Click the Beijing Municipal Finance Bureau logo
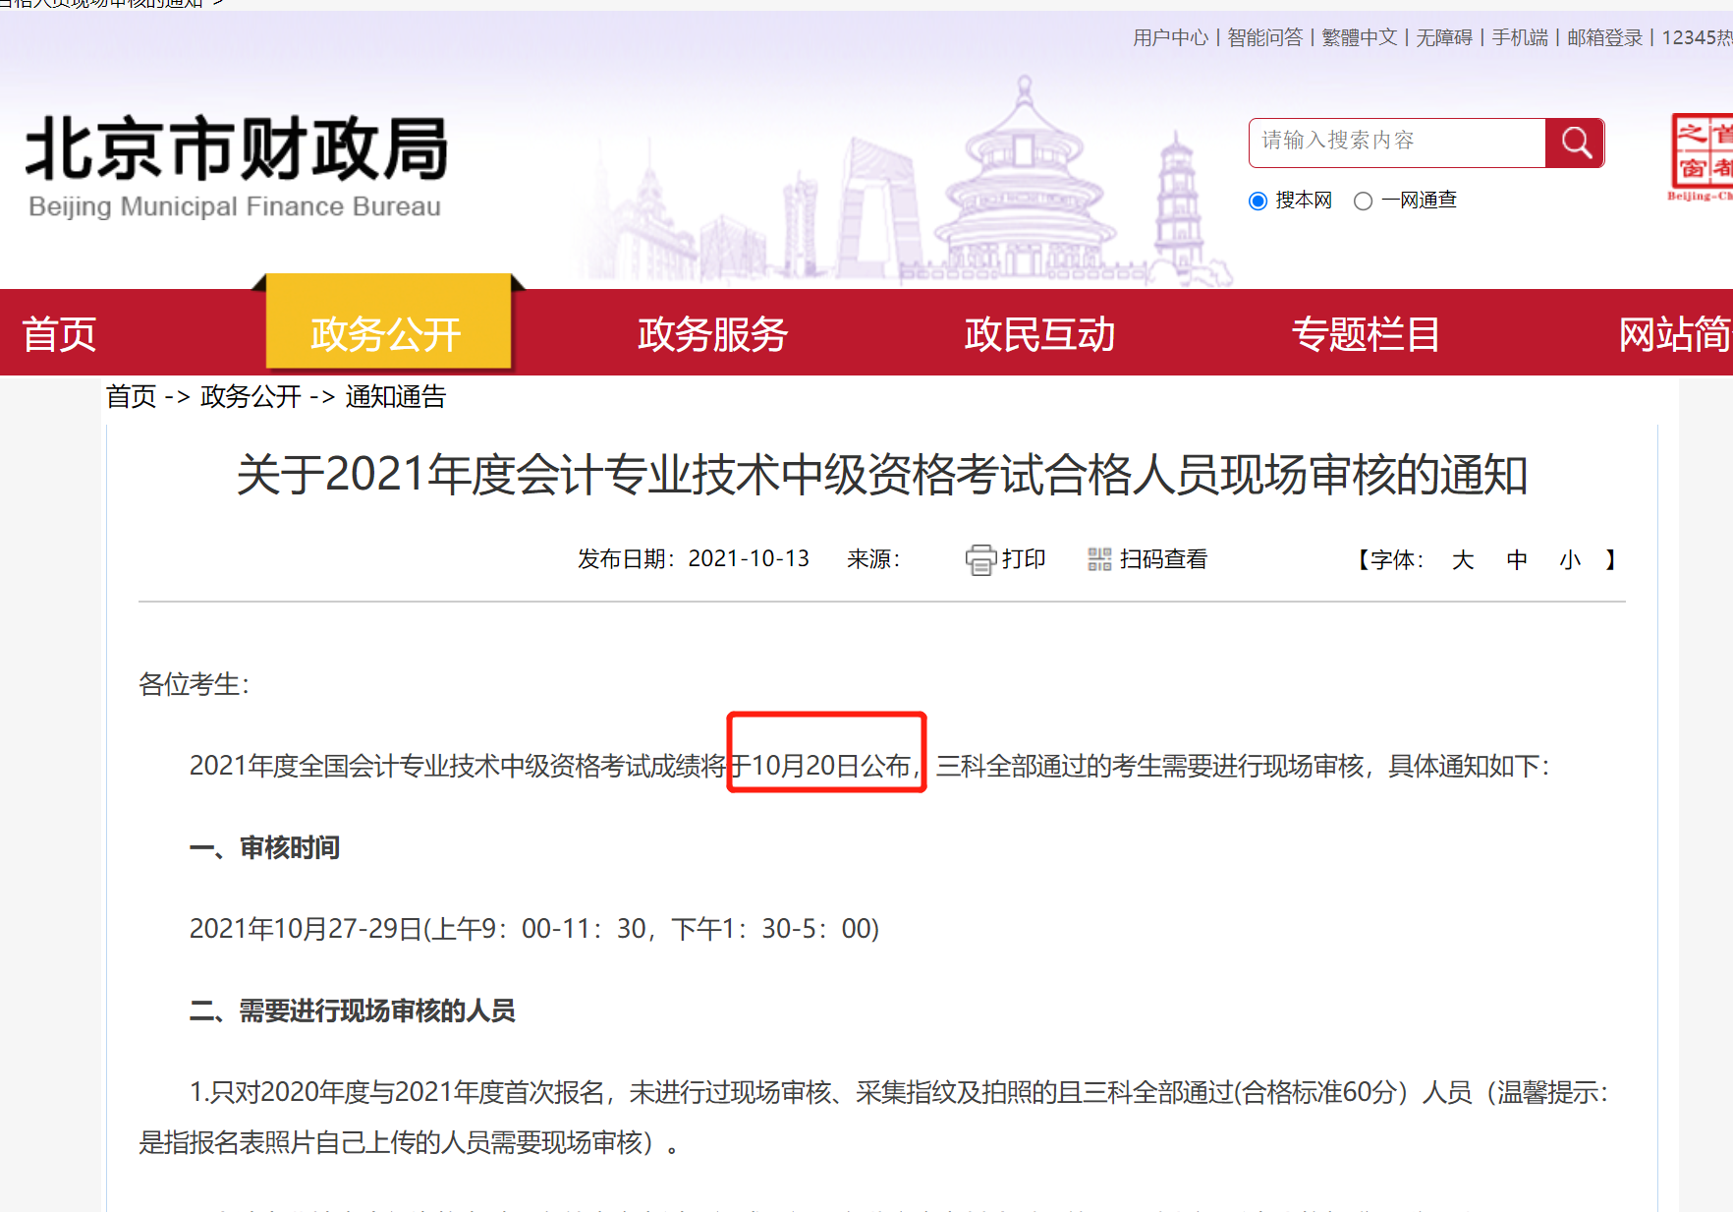Image resolution: width=1733 pixels, height=1212 pixels. [236, 162]
